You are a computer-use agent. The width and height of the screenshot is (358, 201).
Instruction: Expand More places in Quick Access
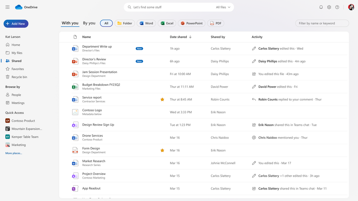(14, 153)
